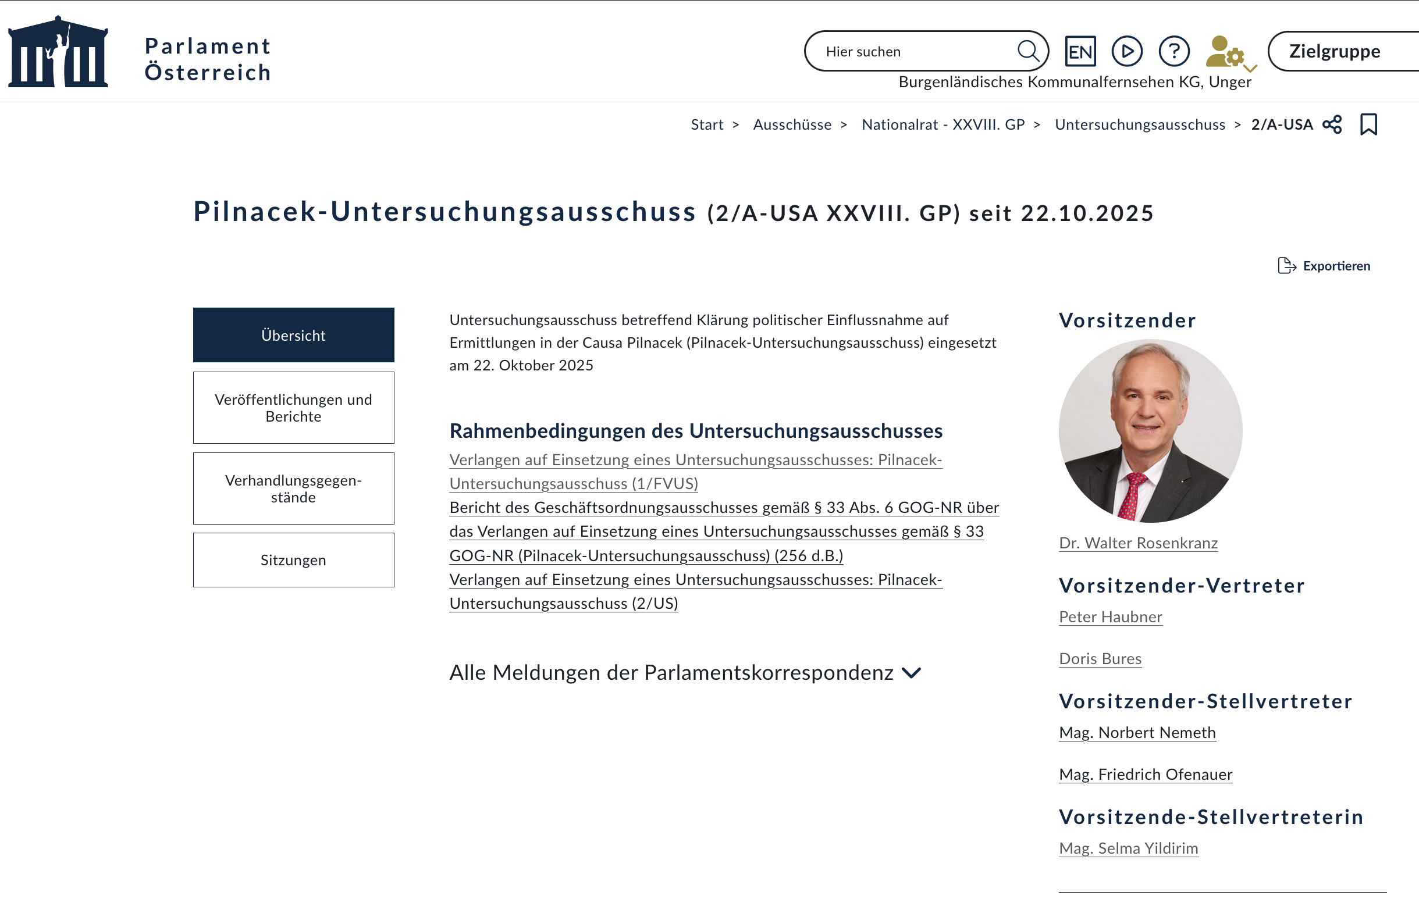Switch to the Sitzungen tab

[293, 559]
